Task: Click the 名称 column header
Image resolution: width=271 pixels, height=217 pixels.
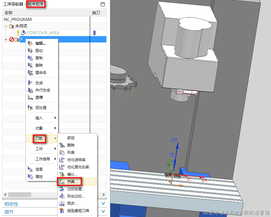Action: coord(9,13)
